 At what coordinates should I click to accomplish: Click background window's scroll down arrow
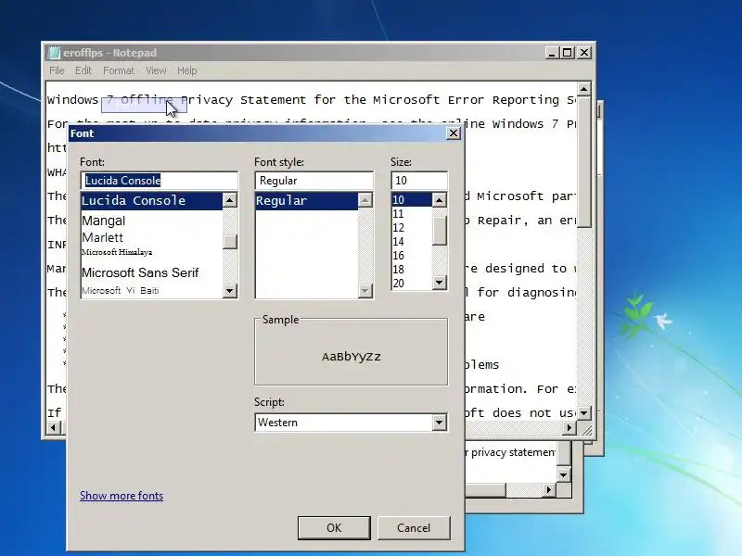coord(563,475)
